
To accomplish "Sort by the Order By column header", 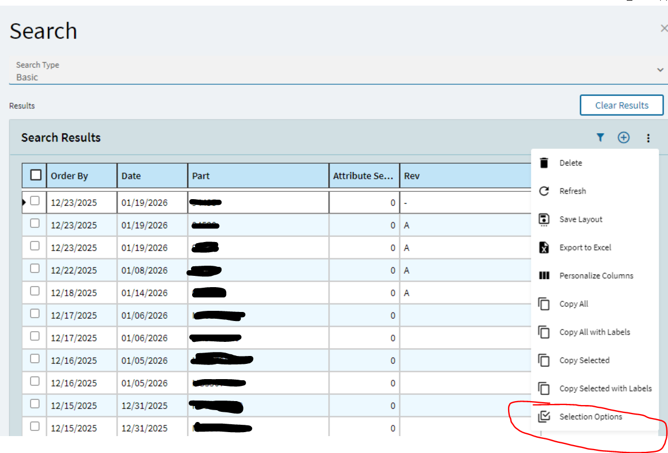I will tap(82, 175).
